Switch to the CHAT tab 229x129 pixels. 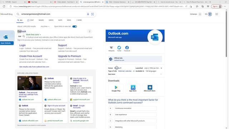(x=30, y=20)
